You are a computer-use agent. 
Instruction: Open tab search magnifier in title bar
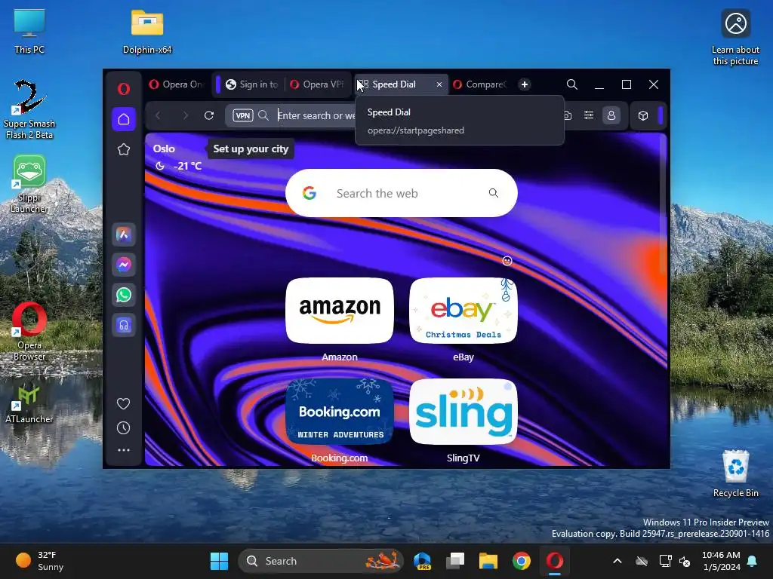point(572,84)
